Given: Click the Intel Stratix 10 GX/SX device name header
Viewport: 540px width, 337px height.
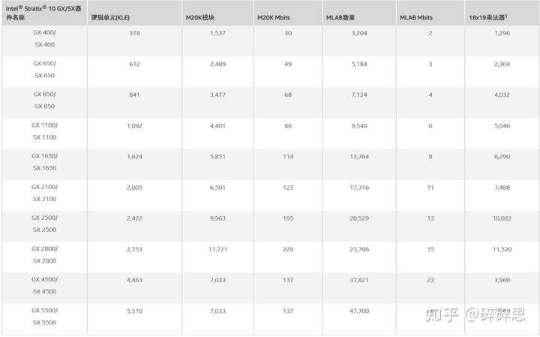Looking at the screenshot, I should (x=43, y=13).
